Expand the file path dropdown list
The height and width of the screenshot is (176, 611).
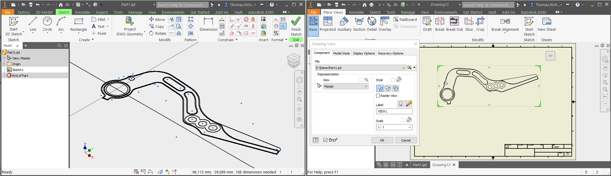(x=403, y=68)
